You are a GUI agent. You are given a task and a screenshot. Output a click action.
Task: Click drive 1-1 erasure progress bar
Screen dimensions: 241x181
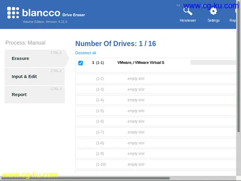pos(213,62)
